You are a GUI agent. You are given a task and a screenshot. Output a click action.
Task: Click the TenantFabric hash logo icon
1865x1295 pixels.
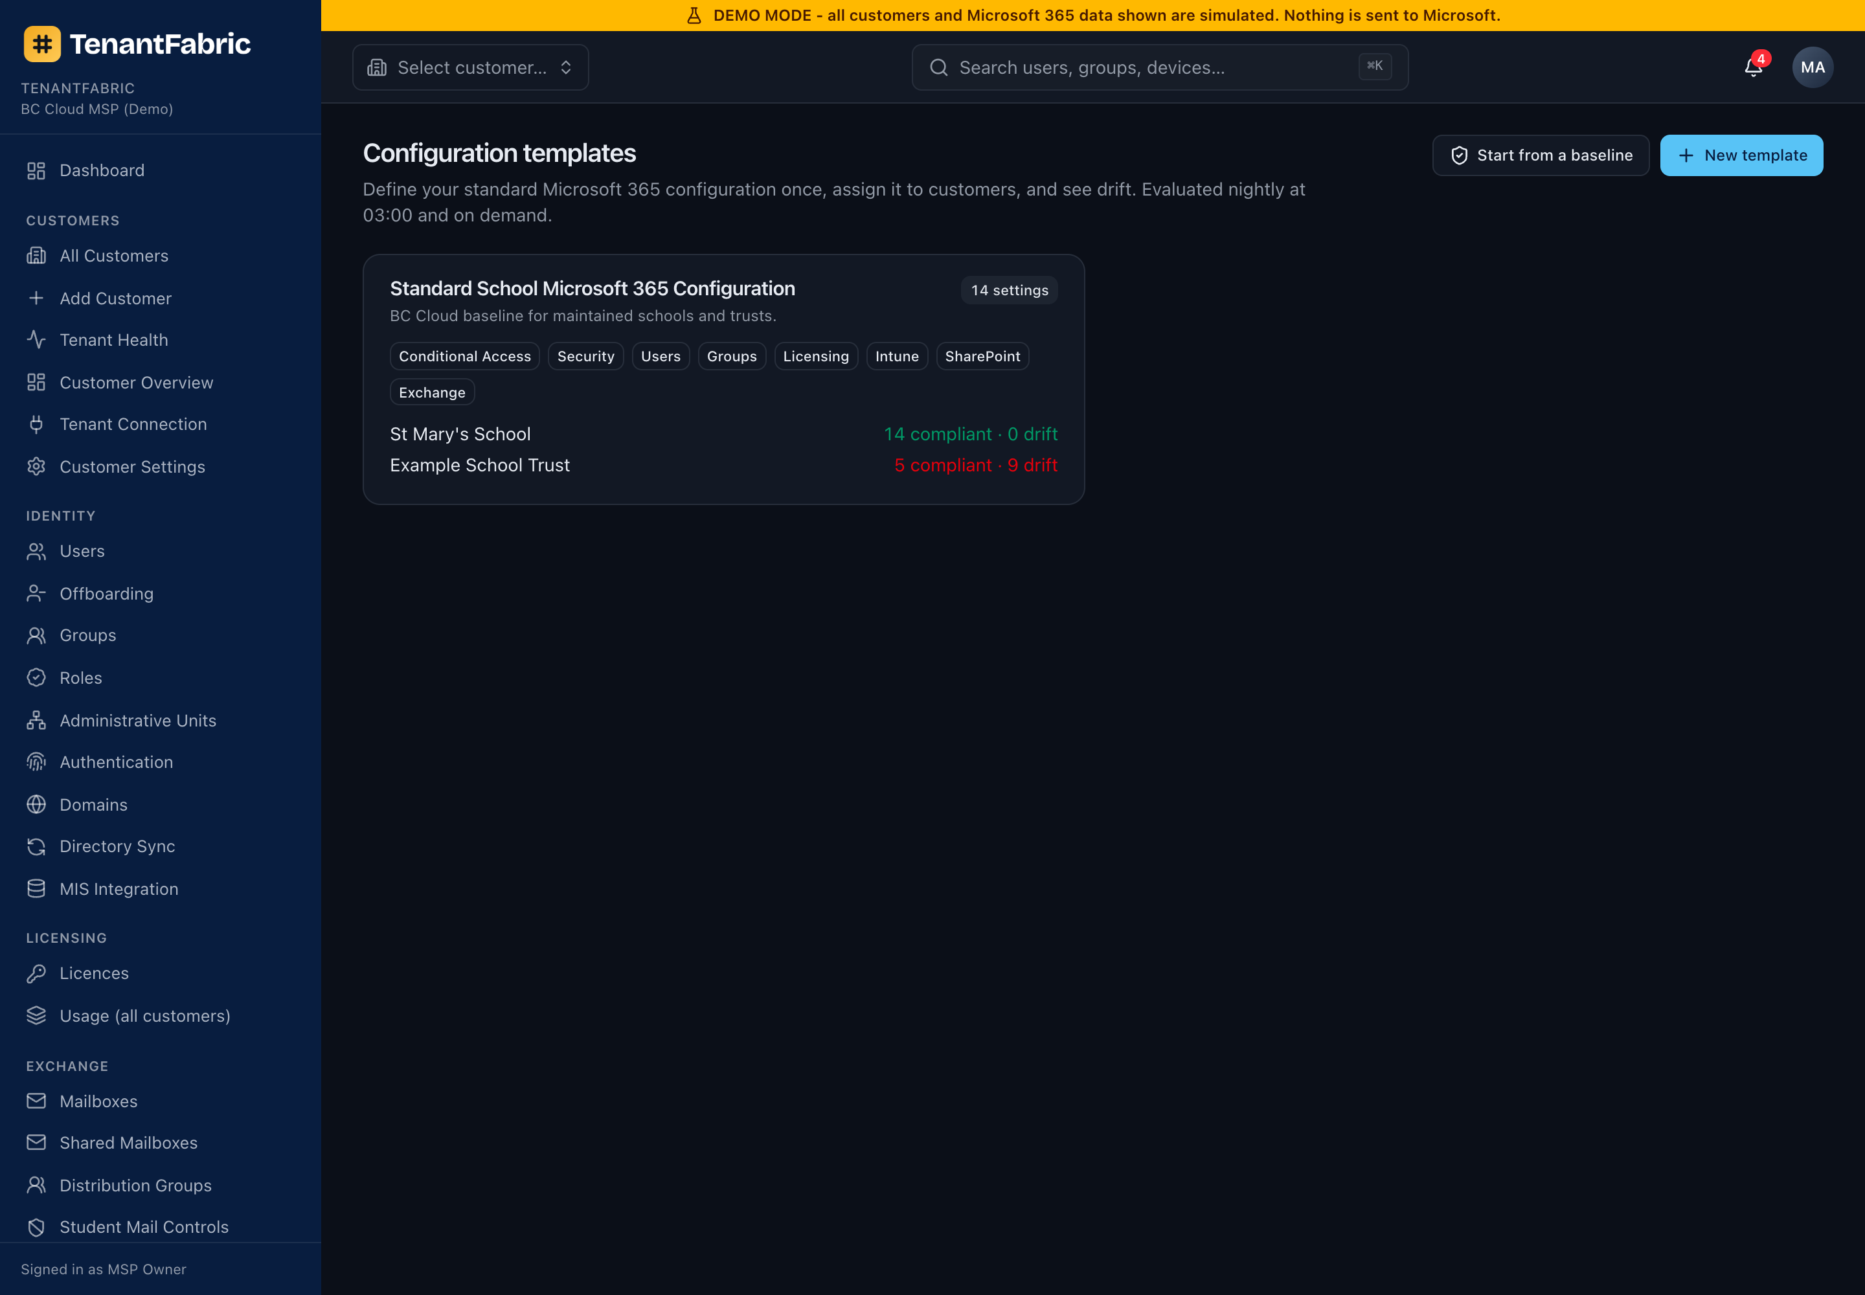pos(42,44)
